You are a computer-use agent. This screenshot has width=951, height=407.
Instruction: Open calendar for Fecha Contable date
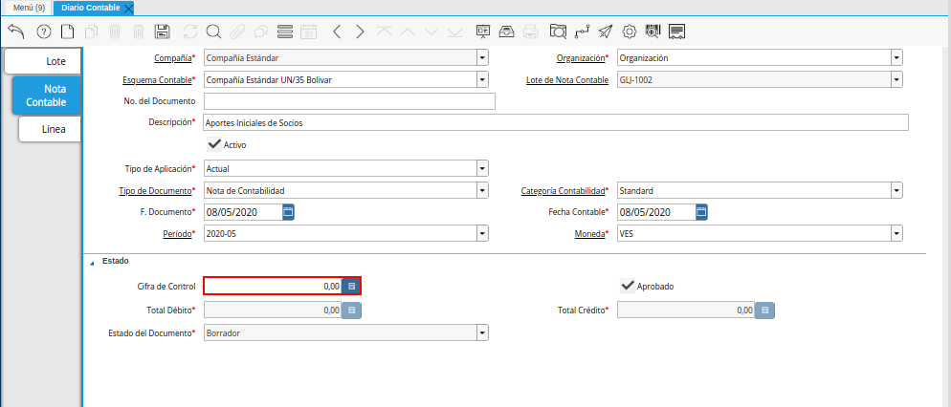(701, 212)
